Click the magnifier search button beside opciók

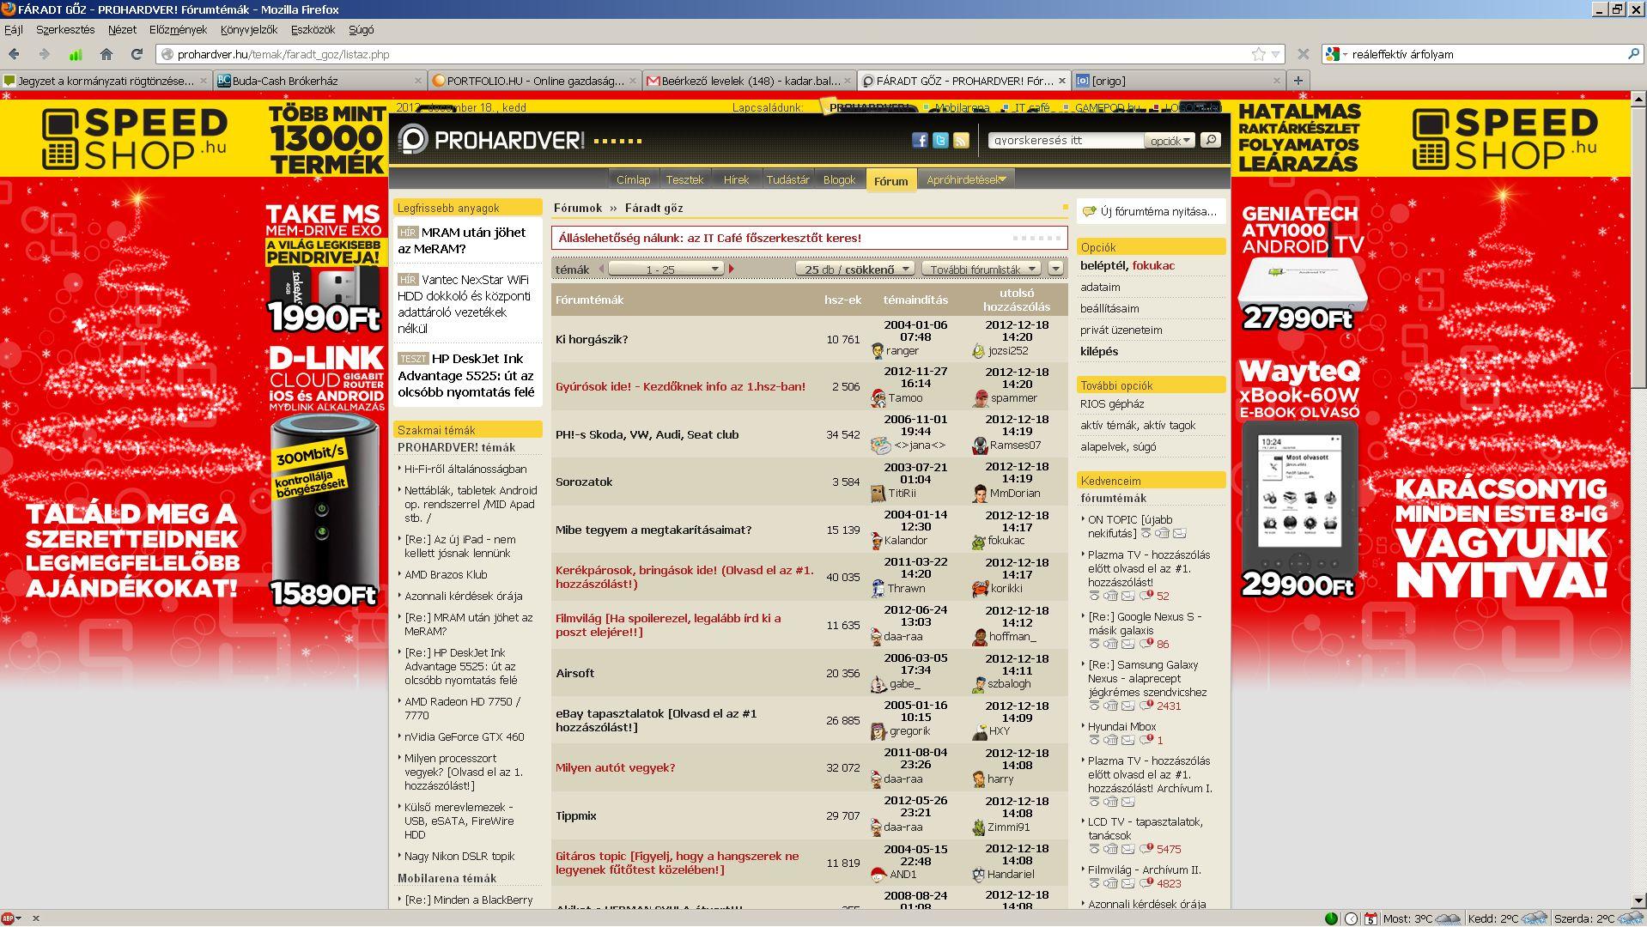[1210, 139]
